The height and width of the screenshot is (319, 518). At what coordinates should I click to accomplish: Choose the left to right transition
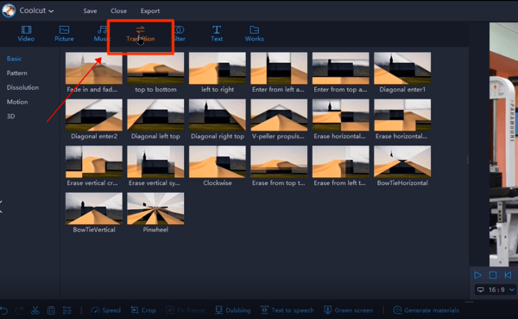(218, 73)
